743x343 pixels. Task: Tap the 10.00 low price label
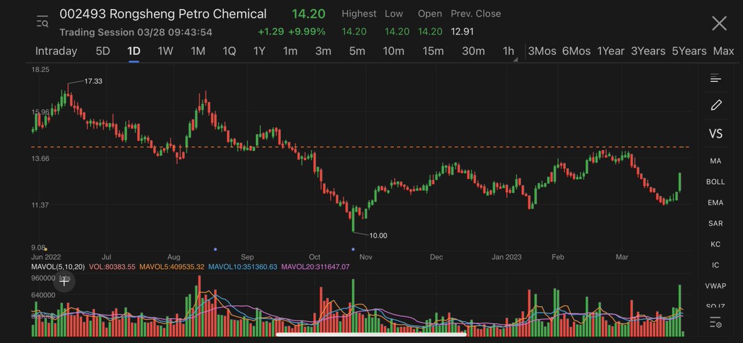pyautogui.click(x=378, y=235)
